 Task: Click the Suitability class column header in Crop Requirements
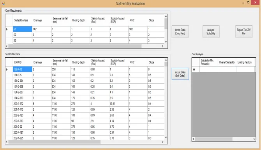(x=23, y=20)
